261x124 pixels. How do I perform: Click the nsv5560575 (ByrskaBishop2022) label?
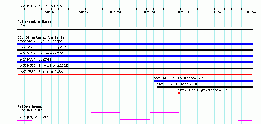43,66
